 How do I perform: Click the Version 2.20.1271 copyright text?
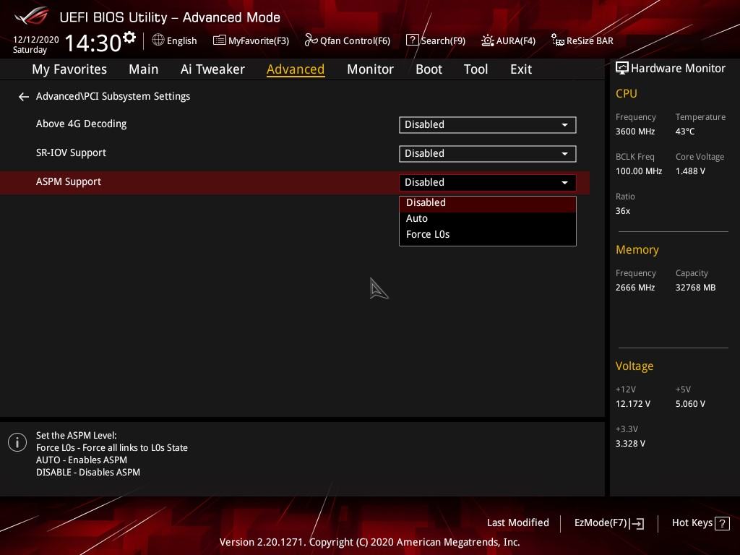[x=369, y=542]
